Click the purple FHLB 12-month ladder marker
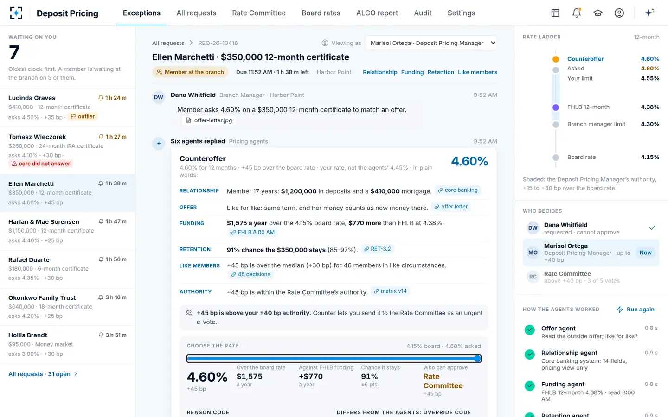Screen dimensions: 668x417 [556, 107]
